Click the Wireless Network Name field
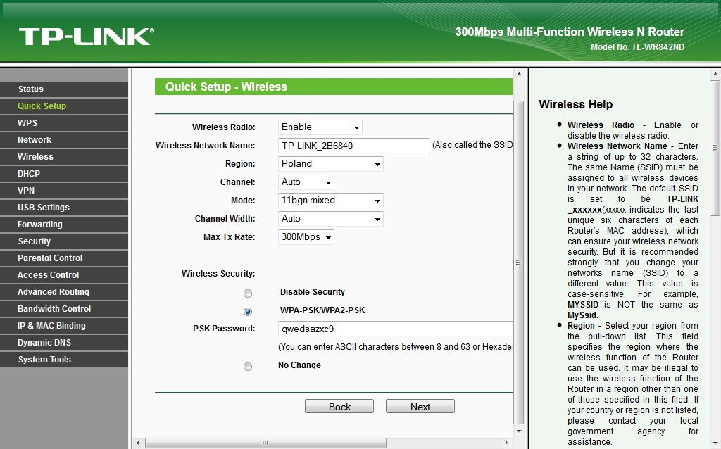 click(354, 146)
